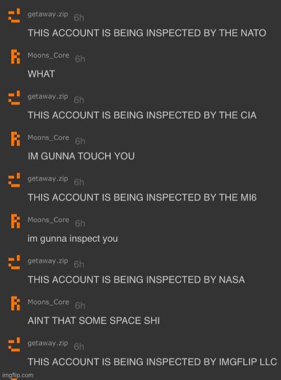
Task: Click getaway.zip username above the CIA message
Action: tap(48, 97)
